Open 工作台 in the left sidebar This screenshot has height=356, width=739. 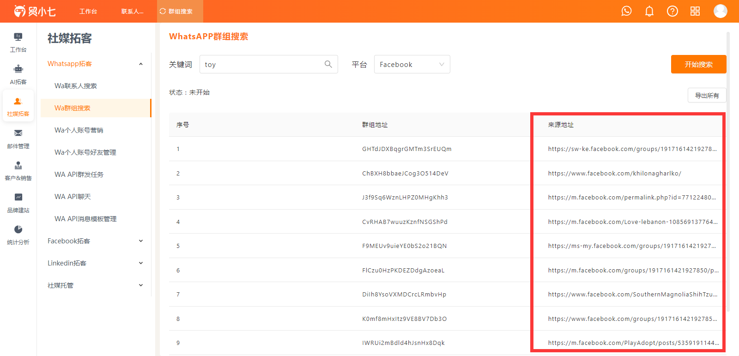(x=18, y=42)
